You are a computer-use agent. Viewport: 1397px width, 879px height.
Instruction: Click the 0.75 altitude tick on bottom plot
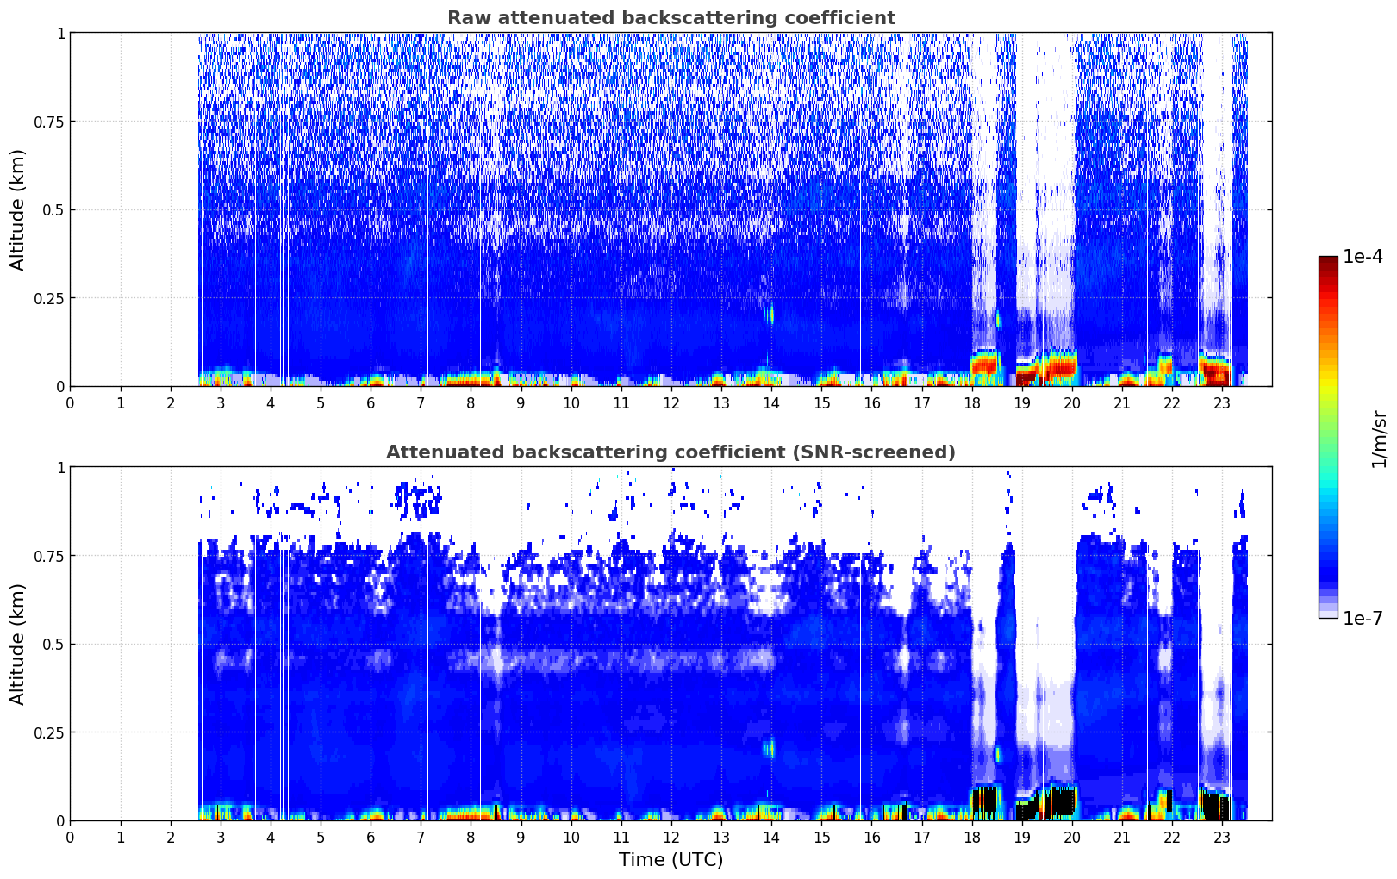49,556
